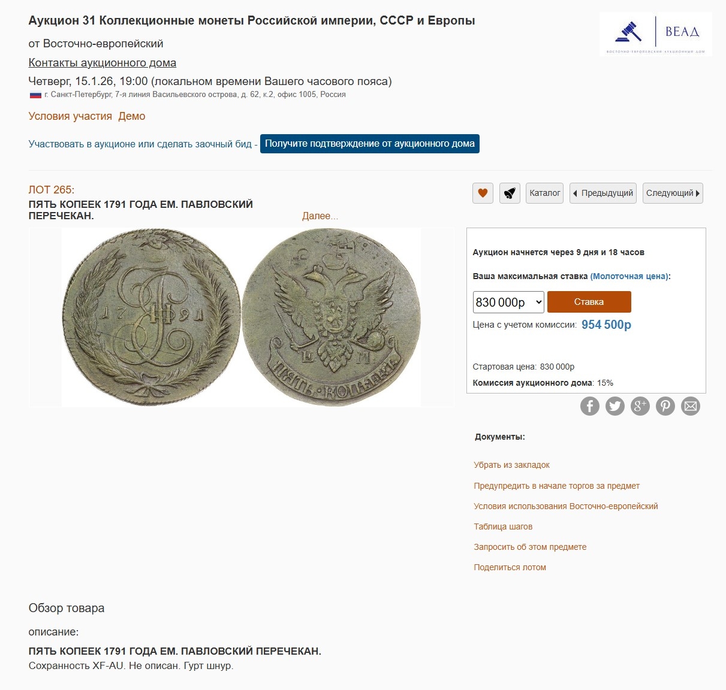Image resolution: width=726 pixels, height=690 pixels.
Task: Share on Google Plus
Action: tap(640, 406)
